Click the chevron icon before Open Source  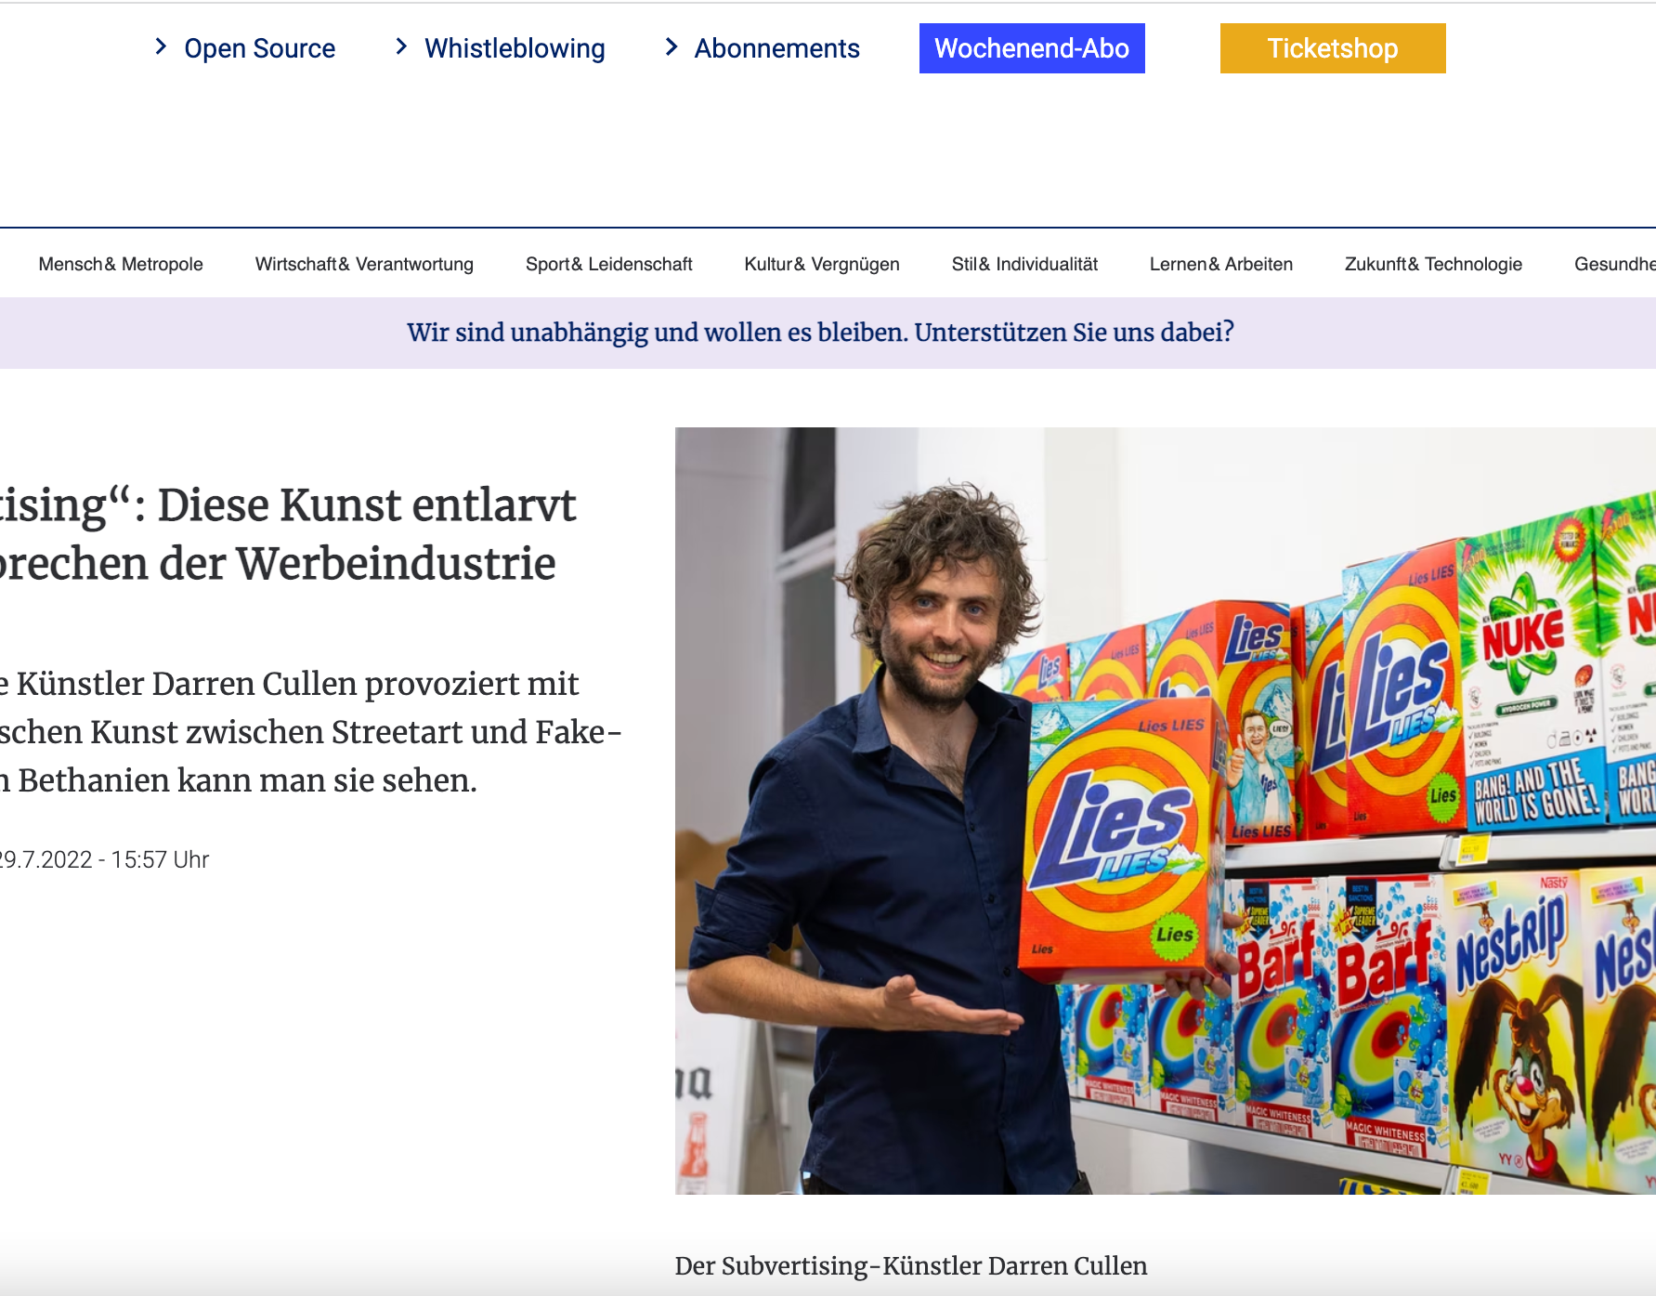click(161, 46)
